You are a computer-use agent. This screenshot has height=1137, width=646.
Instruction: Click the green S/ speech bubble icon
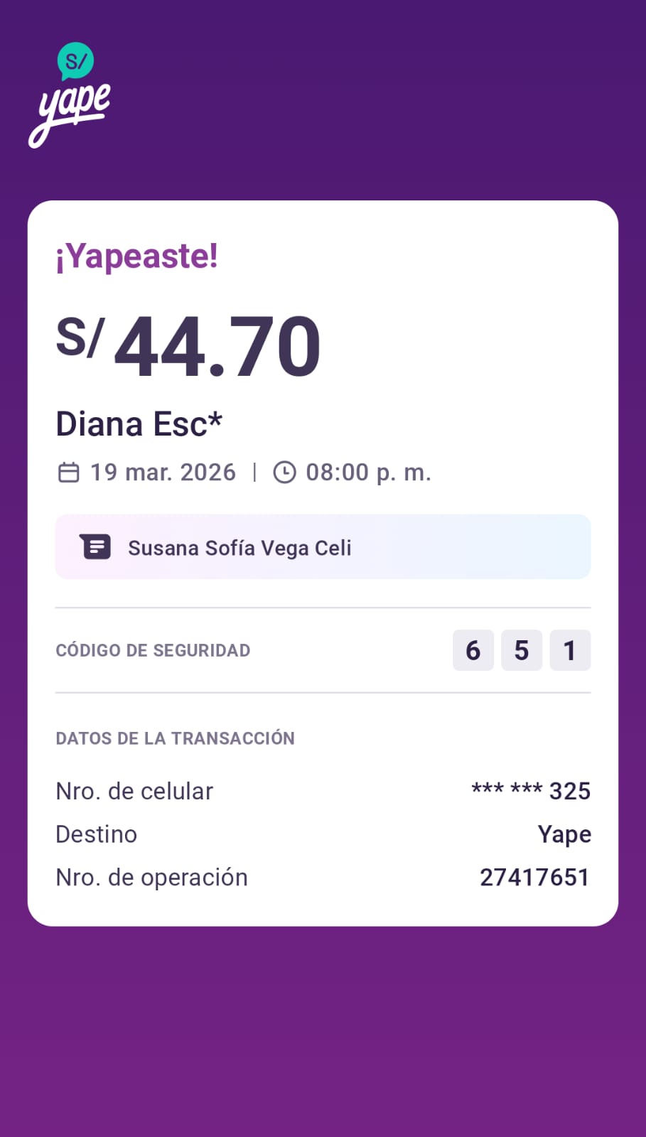click(75, 61)
